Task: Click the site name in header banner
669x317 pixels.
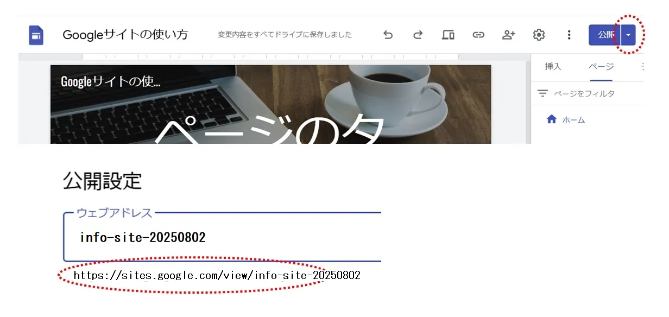Action: tap(111, 82)
